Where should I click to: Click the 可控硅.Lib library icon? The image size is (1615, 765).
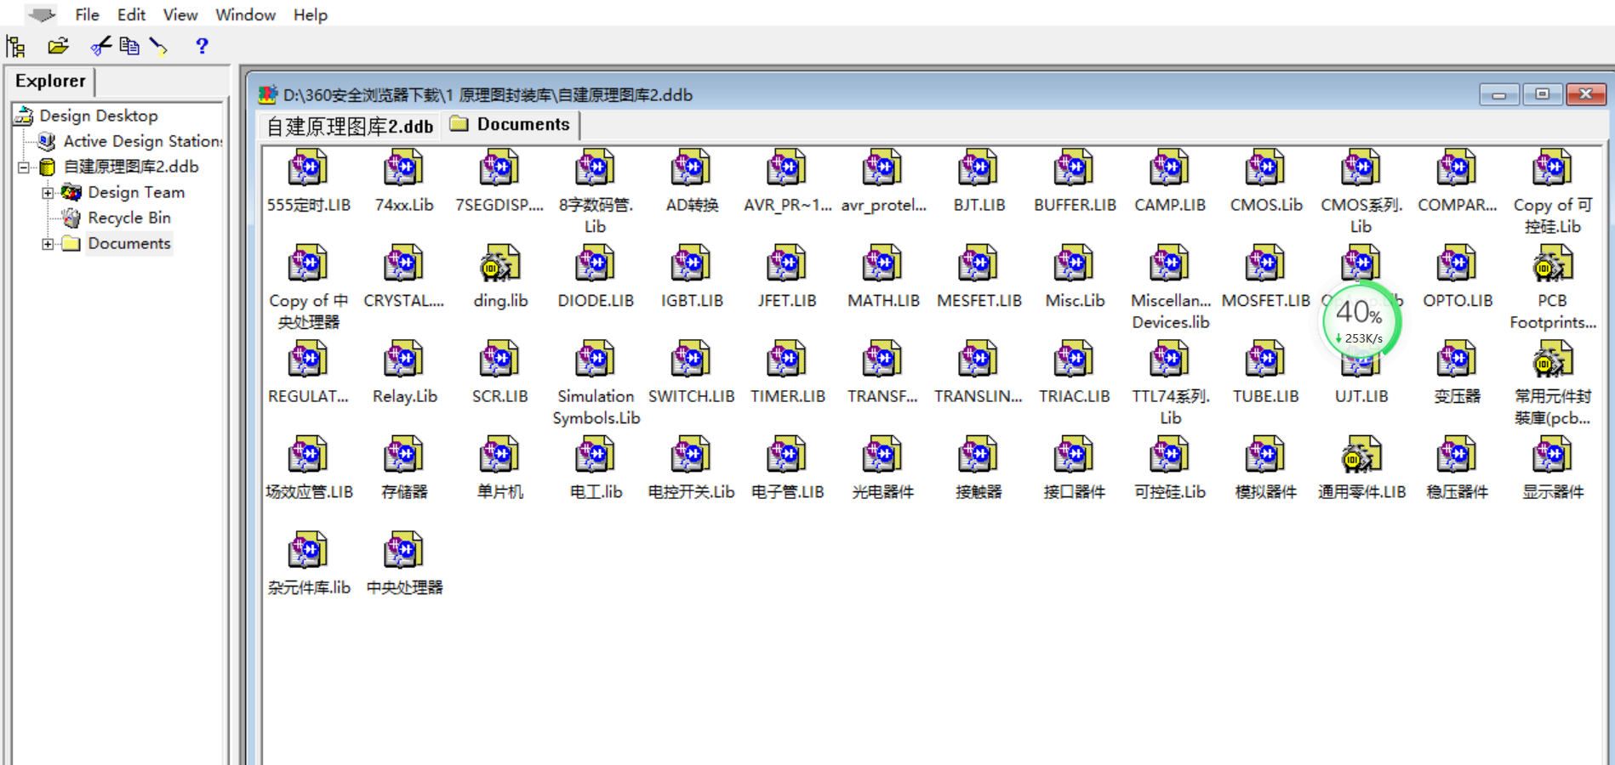point(1170,456)
